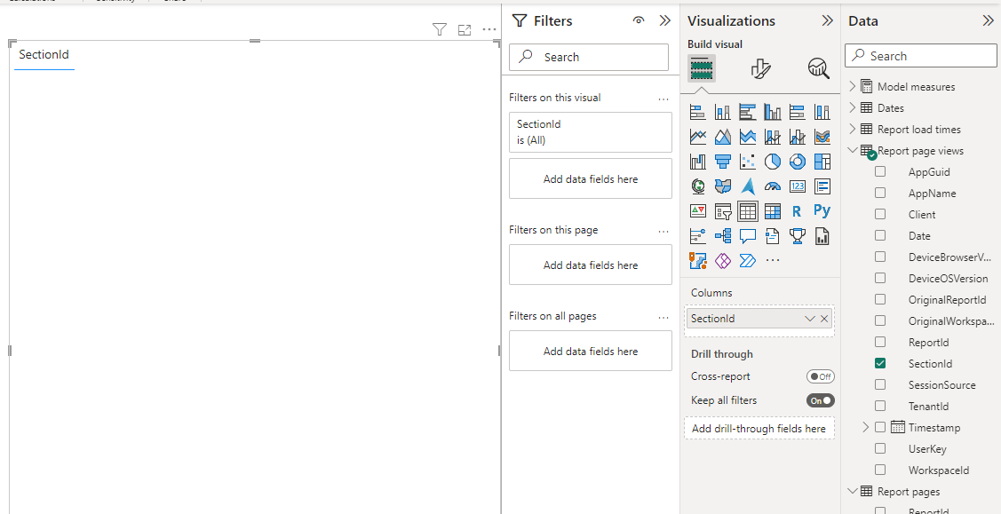
Task: Open Filters on this visual options
Action: [x=663, y=99]
